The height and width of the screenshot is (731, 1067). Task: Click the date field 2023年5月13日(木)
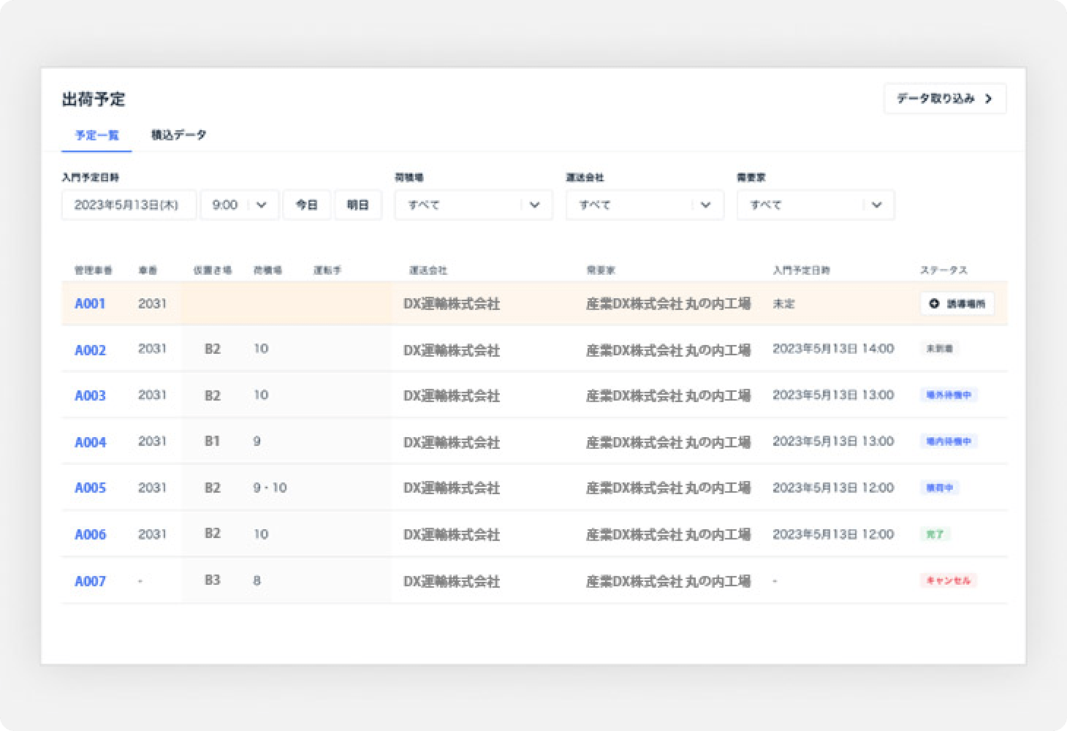129,205
